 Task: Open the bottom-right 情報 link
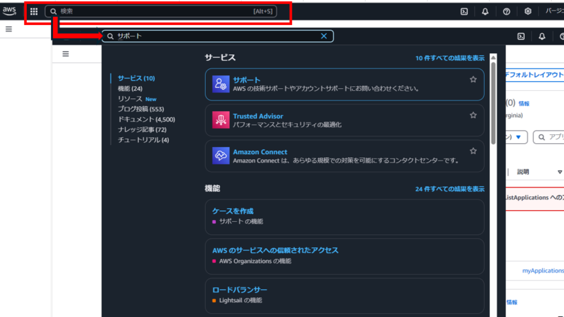coord(512,302)
